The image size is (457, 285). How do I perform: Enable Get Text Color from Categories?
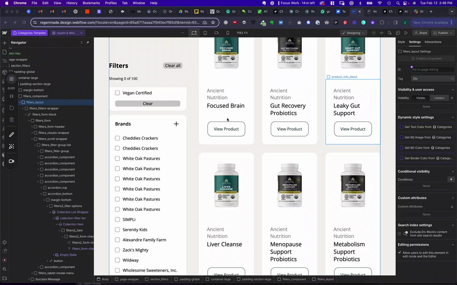[401, 127]
